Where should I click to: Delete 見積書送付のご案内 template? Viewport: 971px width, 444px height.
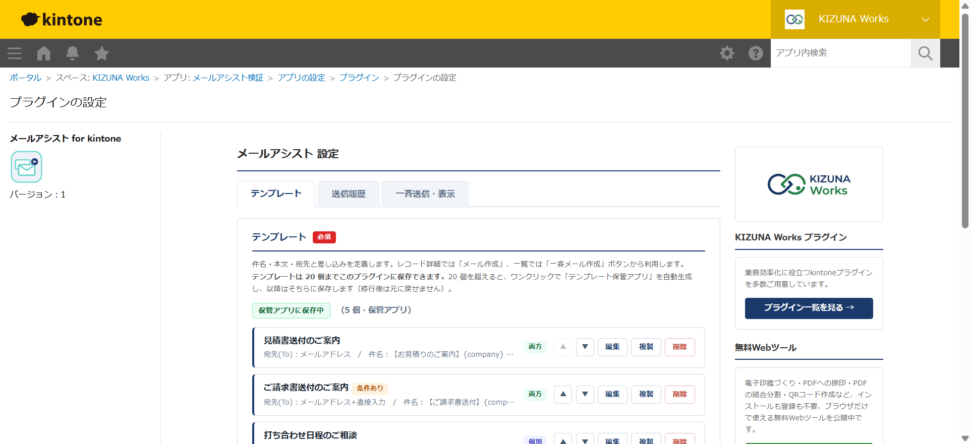coord(680,347)
